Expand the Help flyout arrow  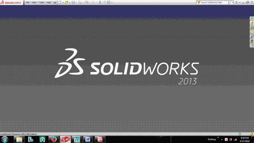click(240, 2)
